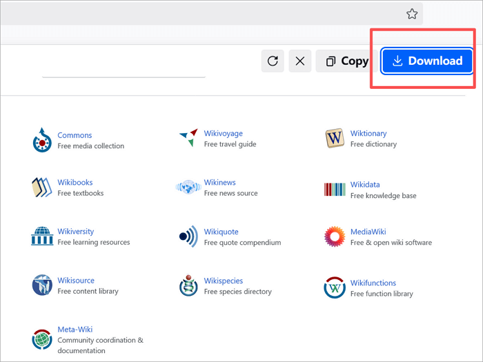Click the Commons logo icon
This screenshot has width=483, height=362.
pyautogui.click(x=42, y=140)
